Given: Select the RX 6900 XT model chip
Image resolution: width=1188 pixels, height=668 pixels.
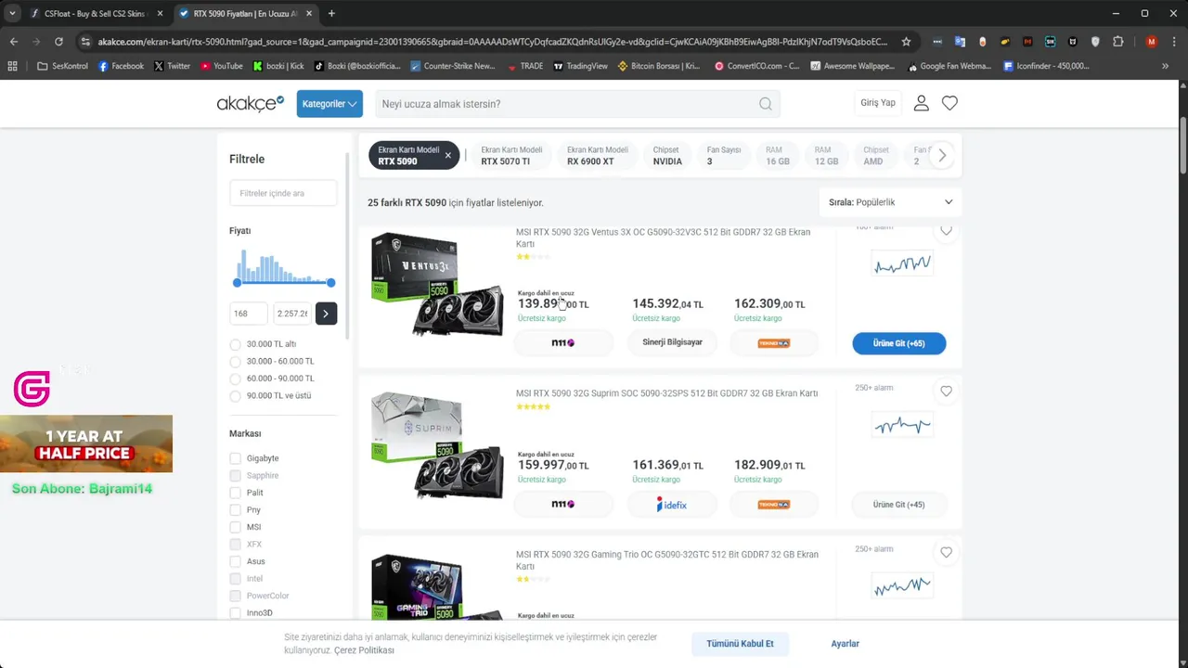Looking at the screenshot, I should [597, 156].
